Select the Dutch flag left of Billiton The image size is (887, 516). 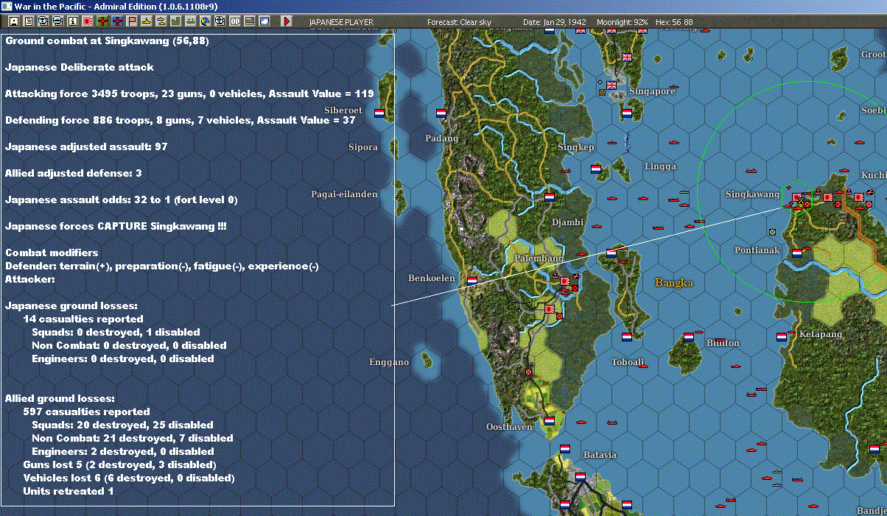tap(690, 336)
